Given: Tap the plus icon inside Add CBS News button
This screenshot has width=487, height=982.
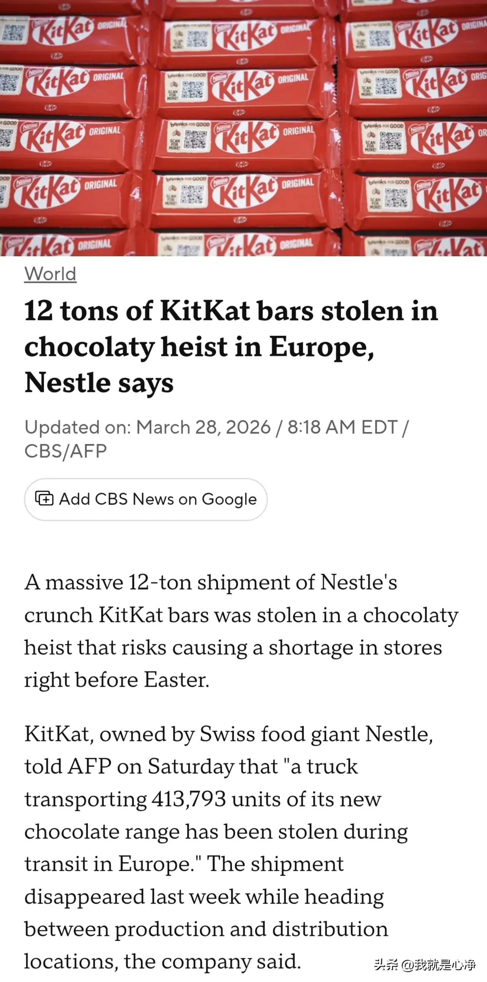Looking at the screenshot, I should pyautogui.click(x=44, y=499).
